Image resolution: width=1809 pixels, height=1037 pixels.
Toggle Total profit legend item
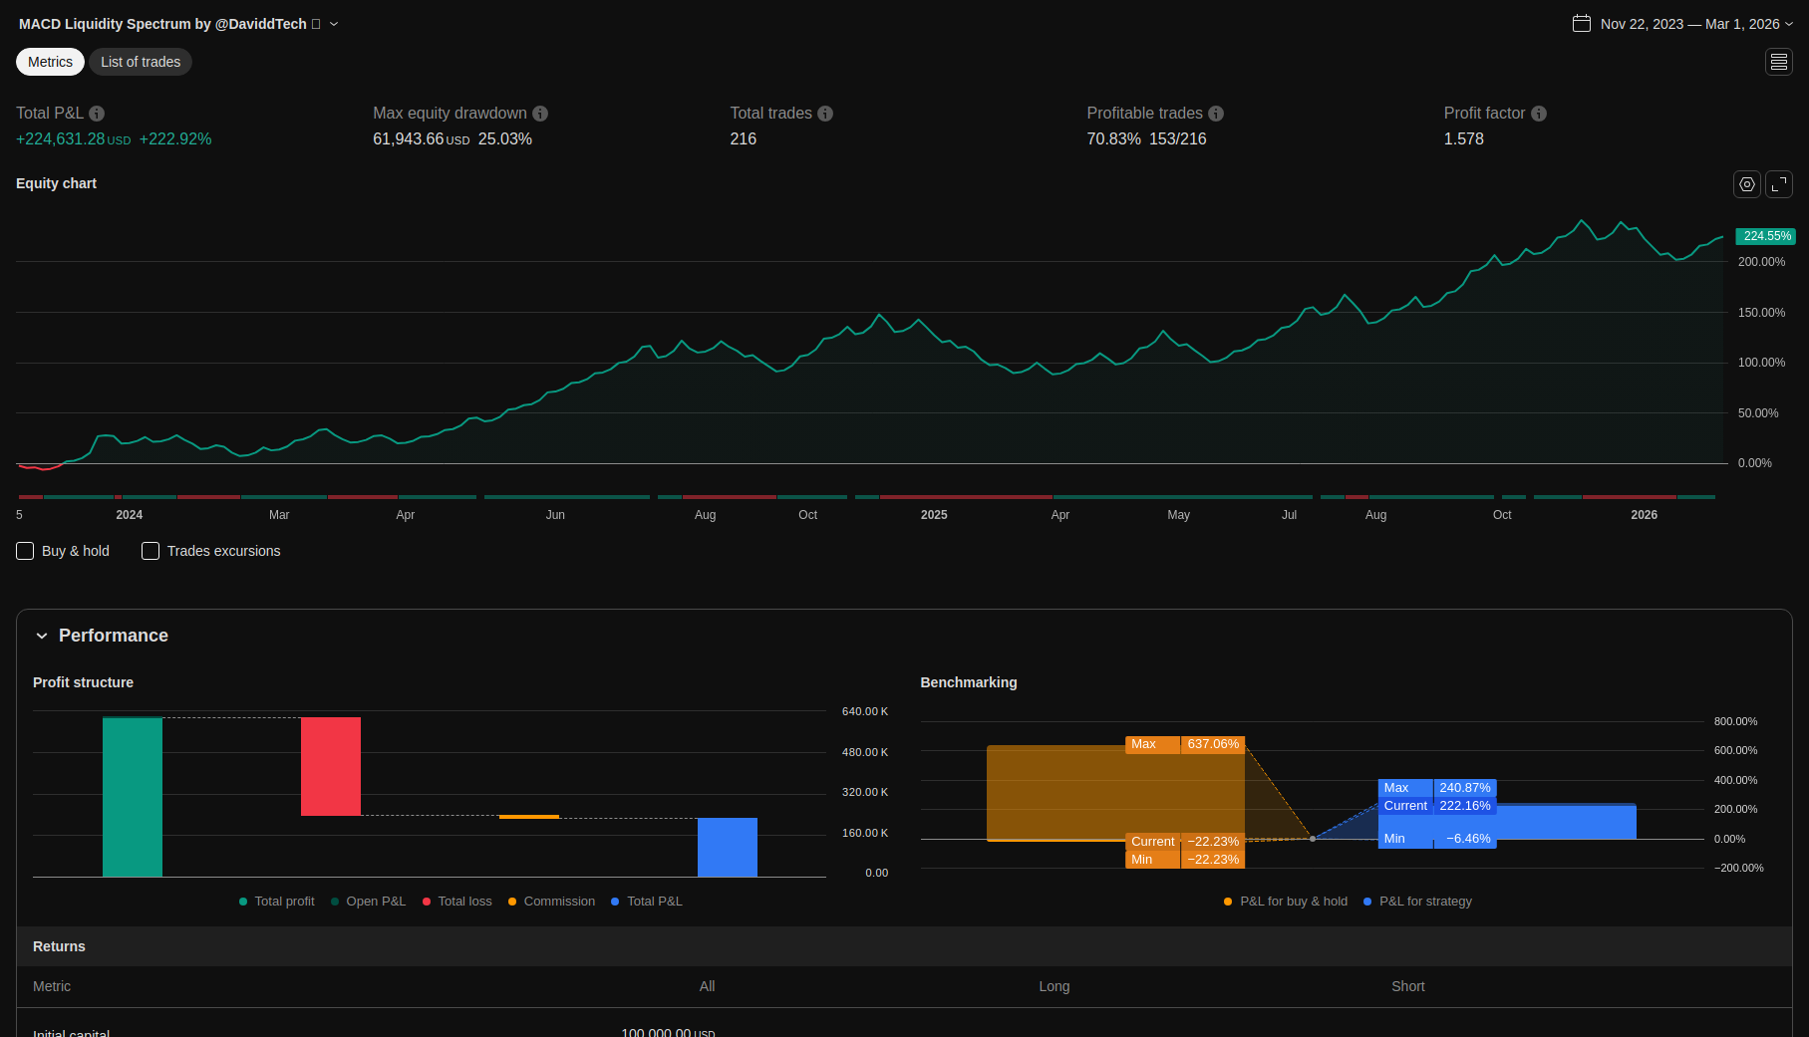point(276,902)
